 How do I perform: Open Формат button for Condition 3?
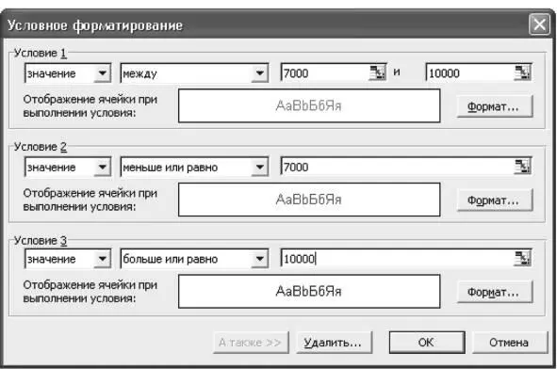(495, 292)
